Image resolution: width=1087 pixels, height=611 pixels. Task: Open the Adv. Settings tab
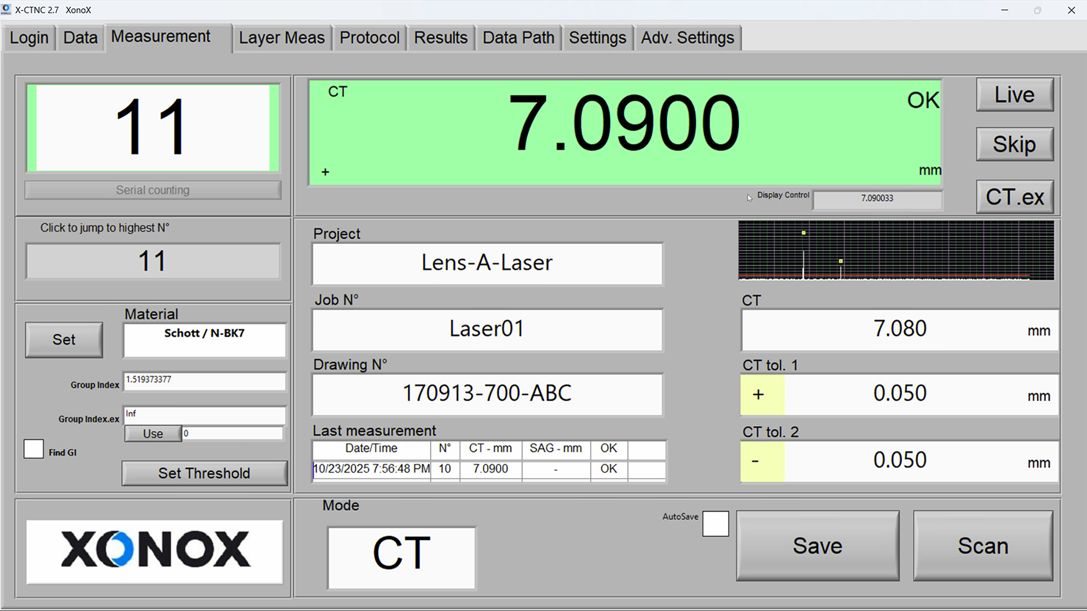(687, 38)
